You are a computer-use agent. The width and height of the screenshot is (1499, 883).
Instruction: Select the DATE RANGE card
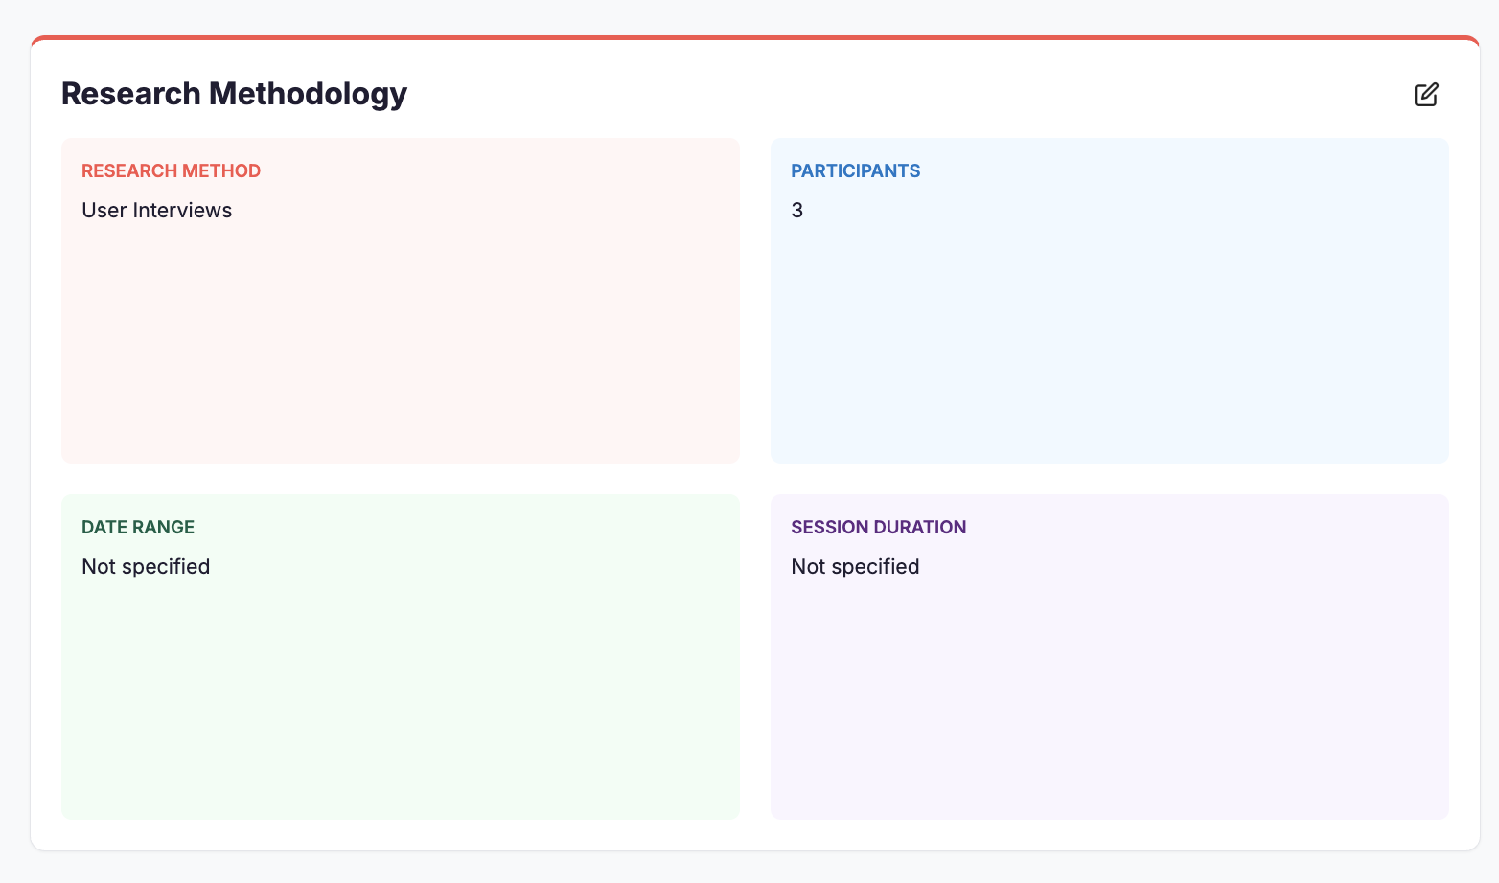click(400, 656)
